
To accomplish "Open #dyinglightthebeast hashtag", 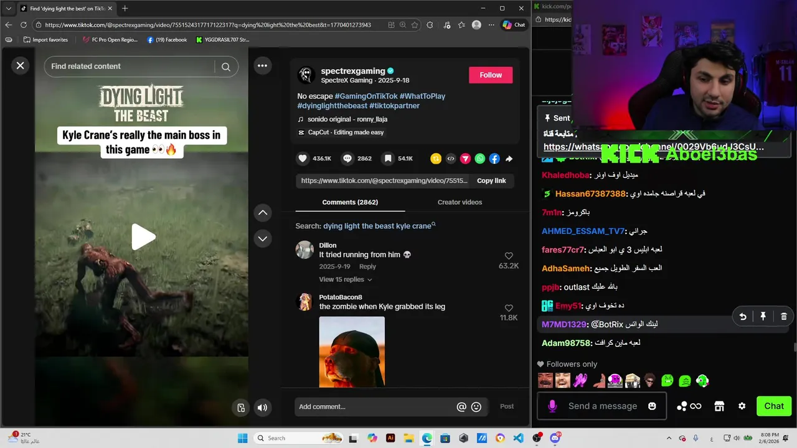I will tap(332, 106).
